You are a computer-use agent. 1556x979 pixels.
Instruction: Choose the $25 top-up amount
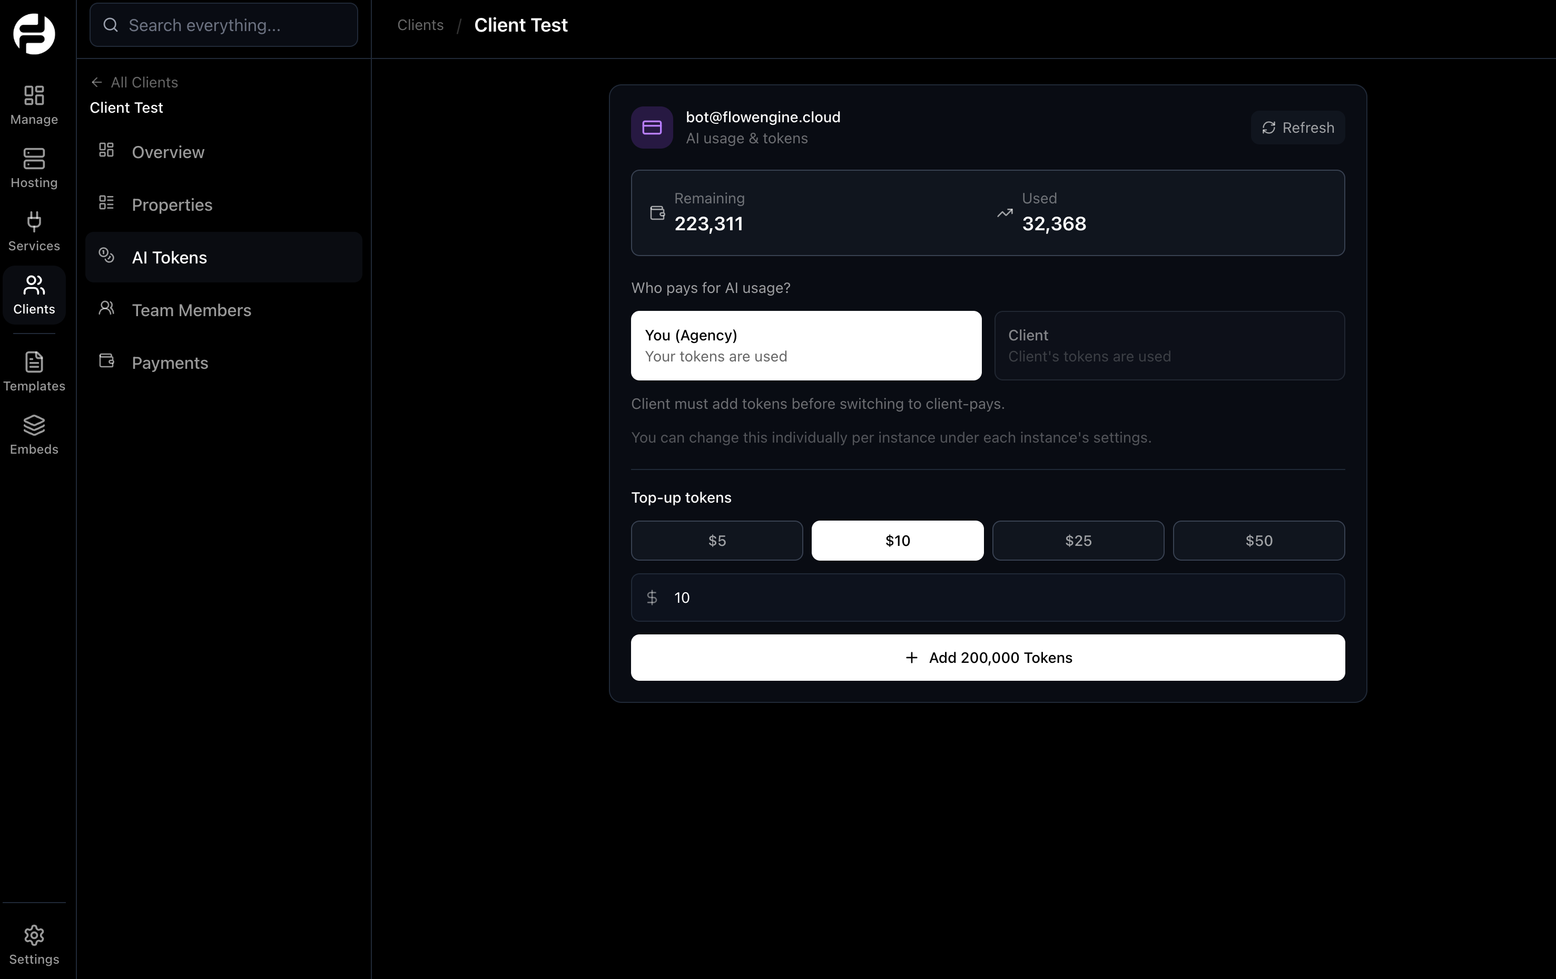click(1077, 540)
